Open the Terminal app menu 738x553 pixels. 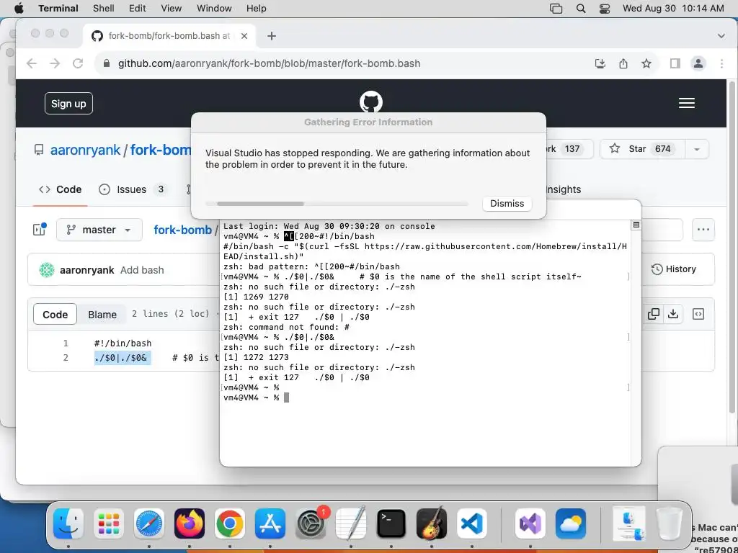58,9
